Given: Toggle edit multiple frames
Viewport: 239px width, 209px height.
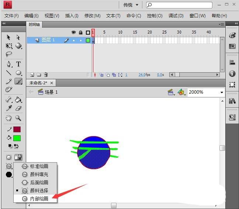Looking at the screenshot, I should pyautogui.click(x=114, y=74).
